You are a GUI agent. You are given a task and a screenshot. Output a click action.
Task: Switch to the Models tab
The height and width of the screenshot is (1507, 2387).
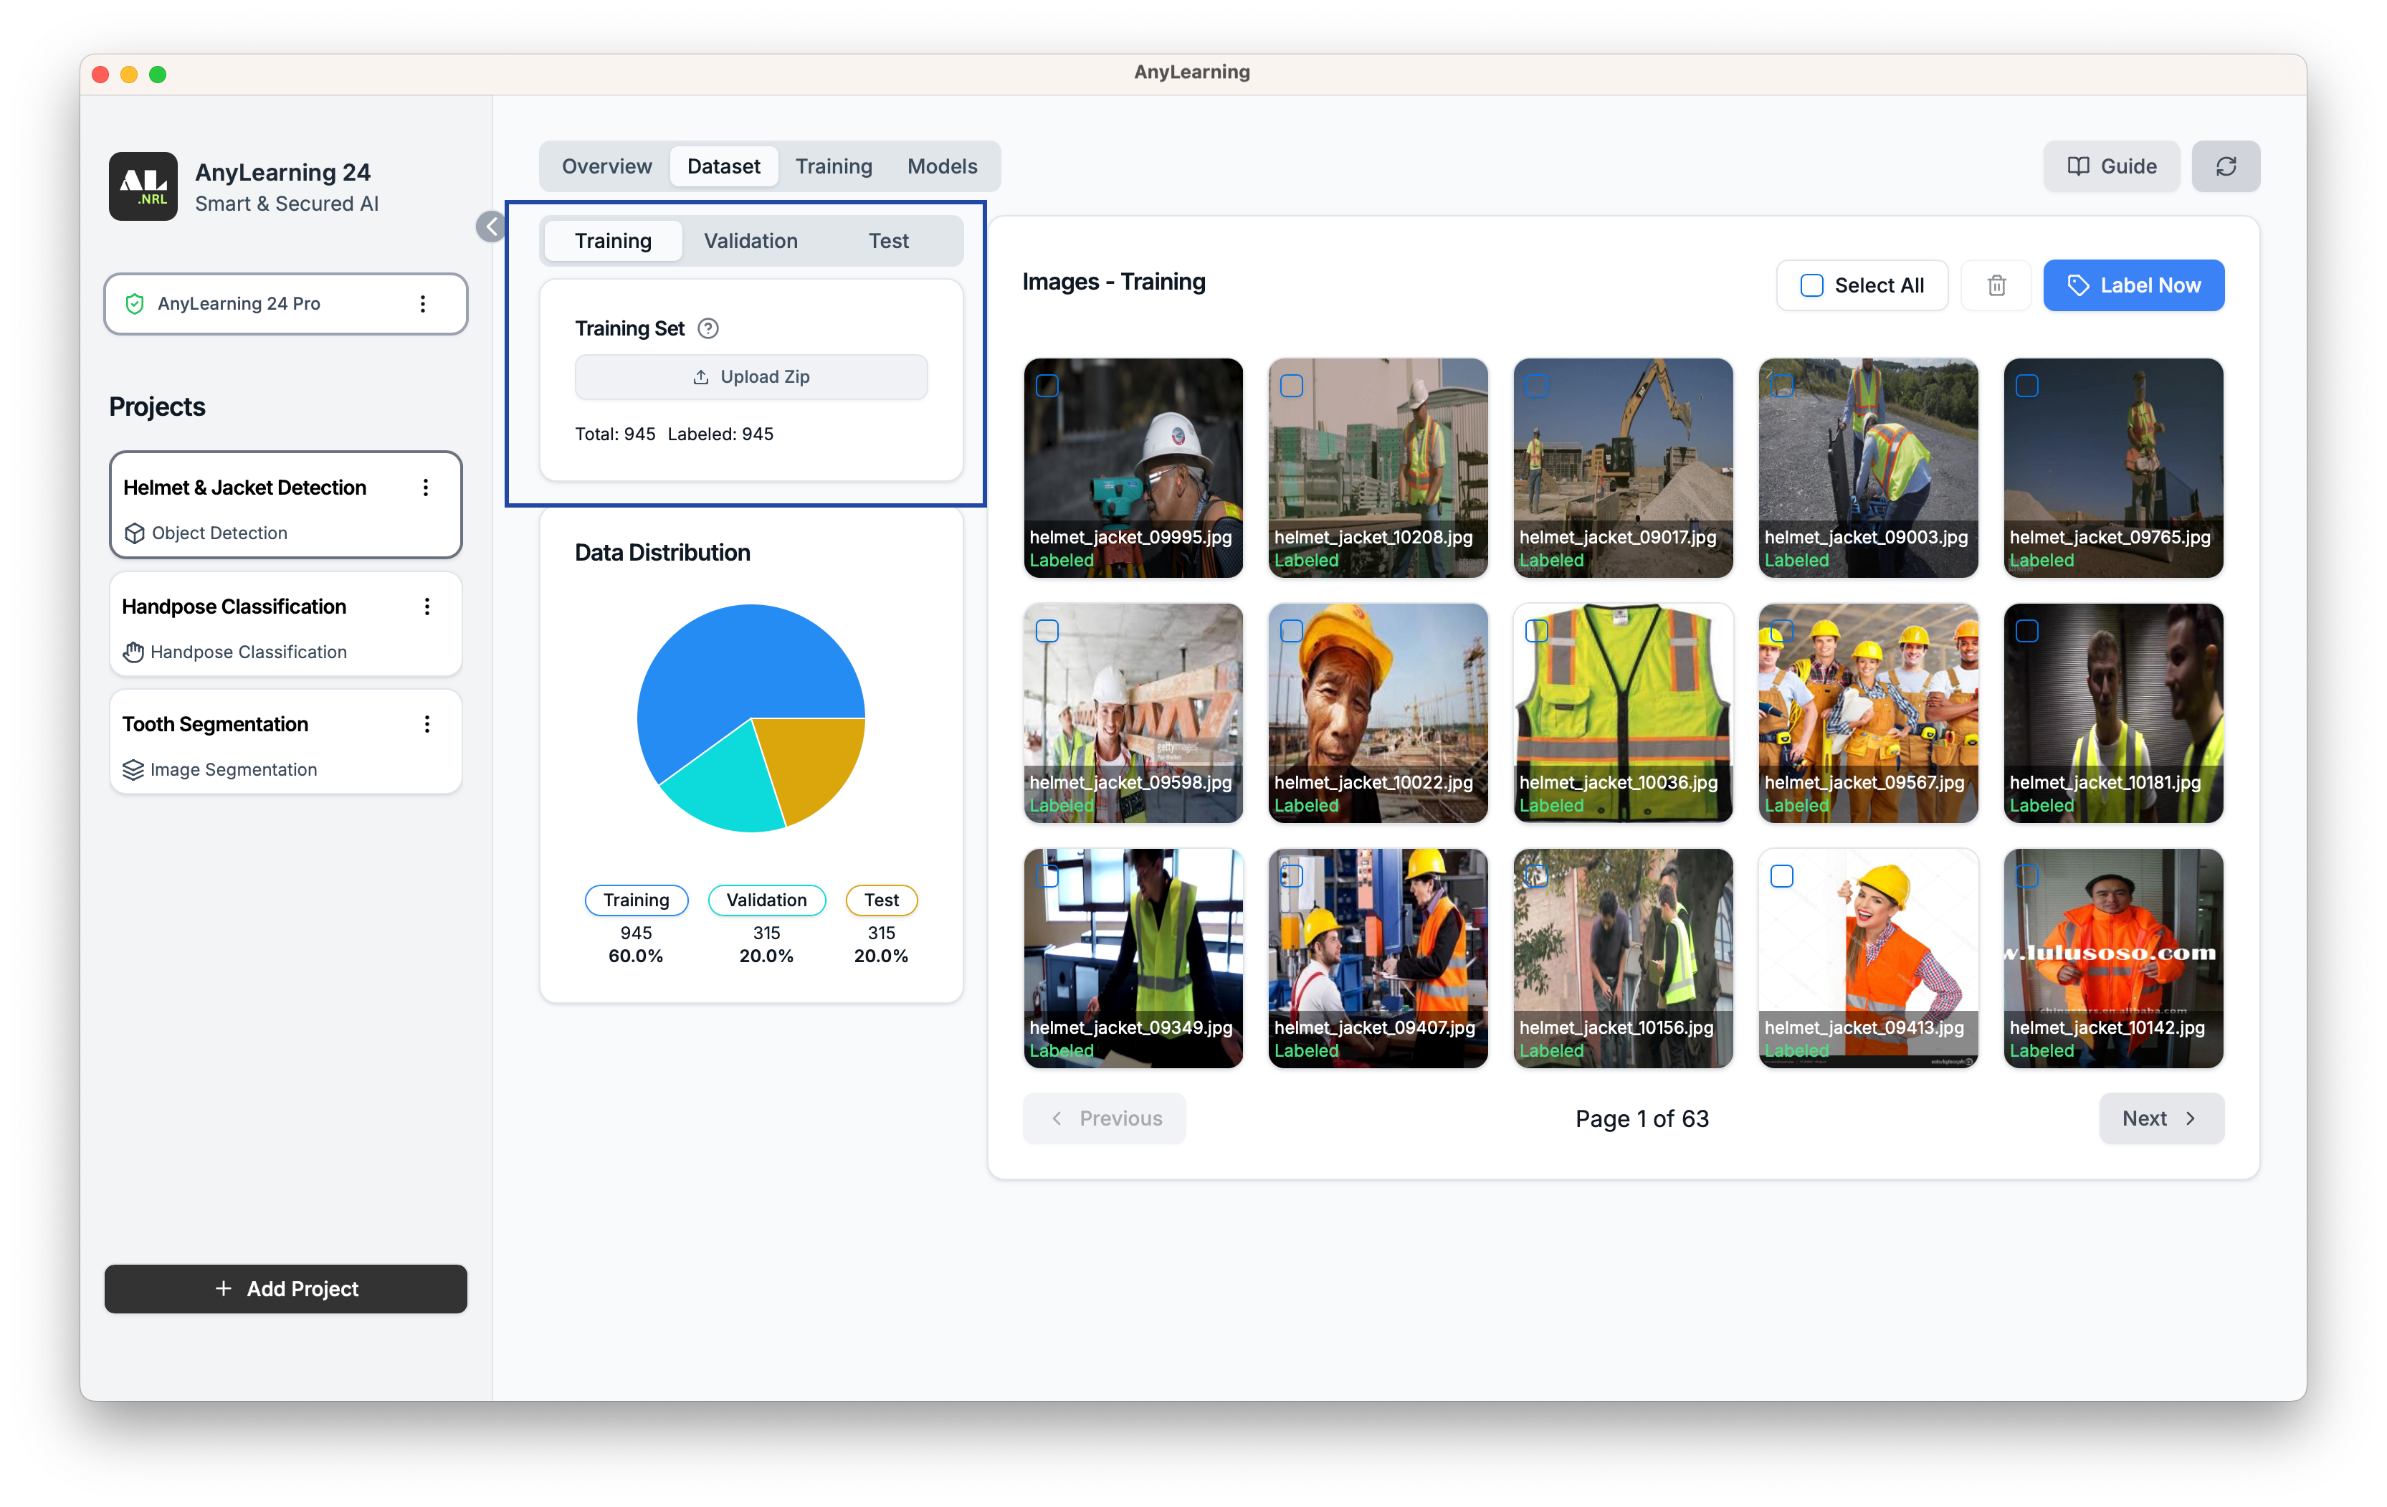click(940, 166)
